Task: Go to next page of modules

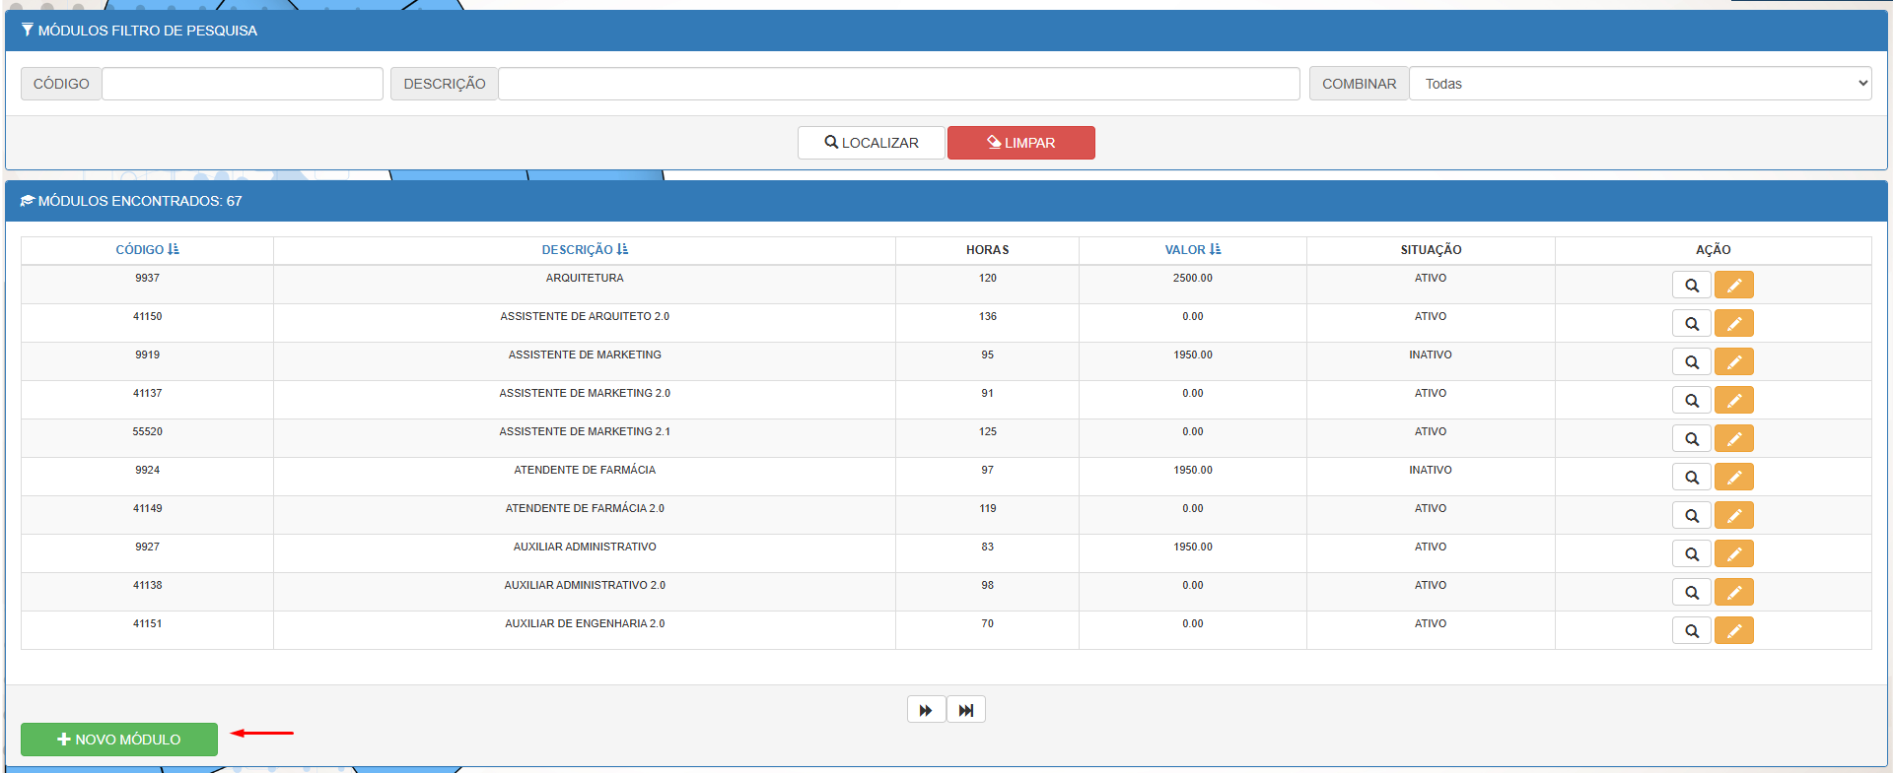Action: tap(926, 710)
